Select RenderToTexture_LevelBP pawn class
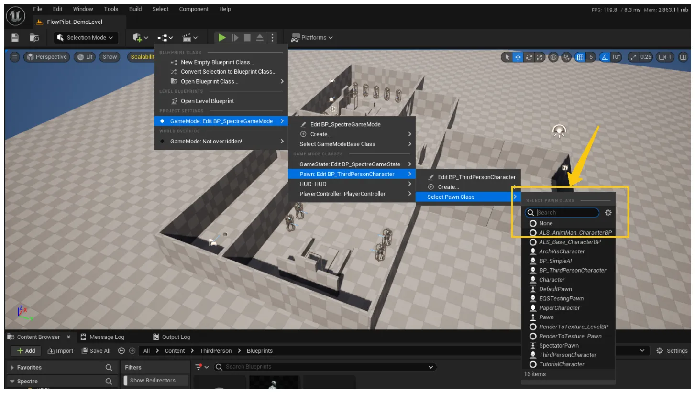 (x=568, y=327)
